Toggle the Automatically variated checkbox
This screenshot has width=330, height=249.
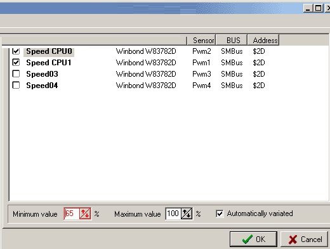(220, 214)
